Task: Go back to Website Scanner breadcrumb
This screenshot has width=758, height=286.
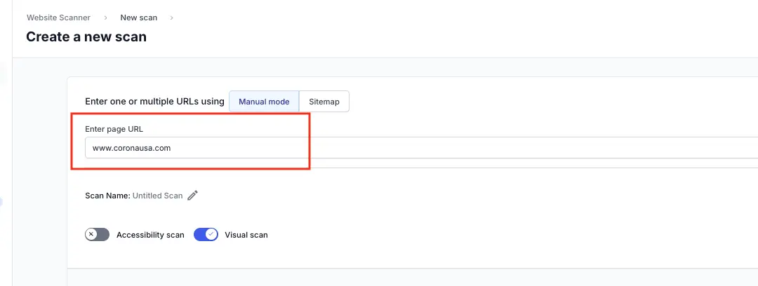Action: tap(58, 18)
